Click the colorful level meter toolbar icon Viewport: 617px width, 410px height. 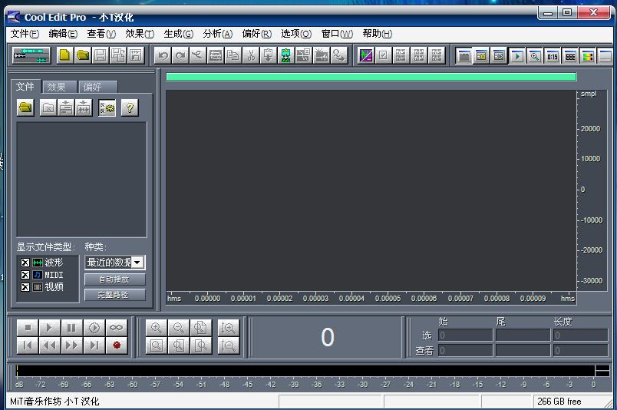588,56
